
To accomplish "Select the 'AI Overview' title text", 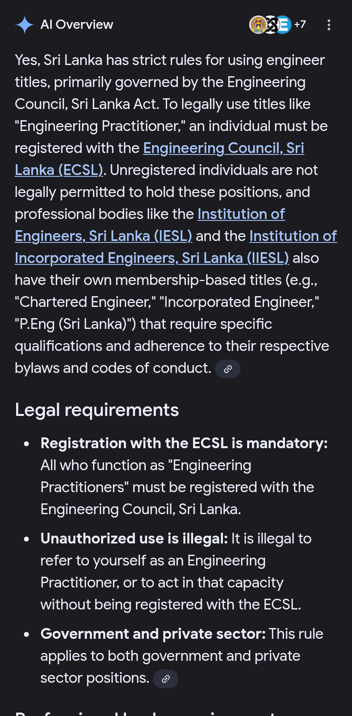I will click(77, 24).
